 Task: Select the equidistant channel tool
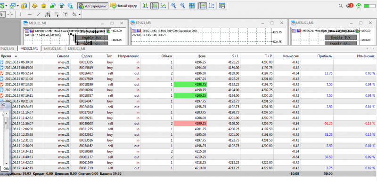tap(48, 15)
